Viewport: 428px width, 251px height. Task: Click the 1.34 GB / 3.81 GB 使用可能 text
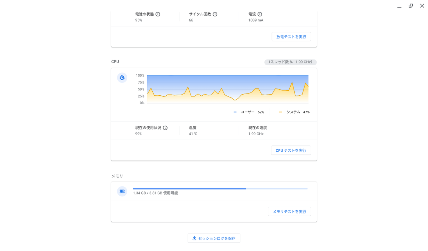pos(156,193)
